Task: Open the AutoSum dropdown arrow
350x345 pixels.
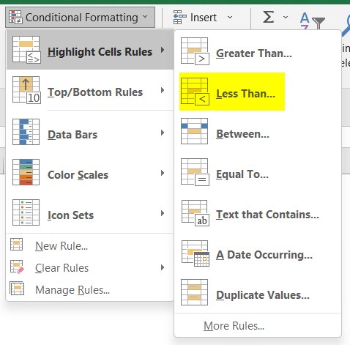Action: [286, 18]
